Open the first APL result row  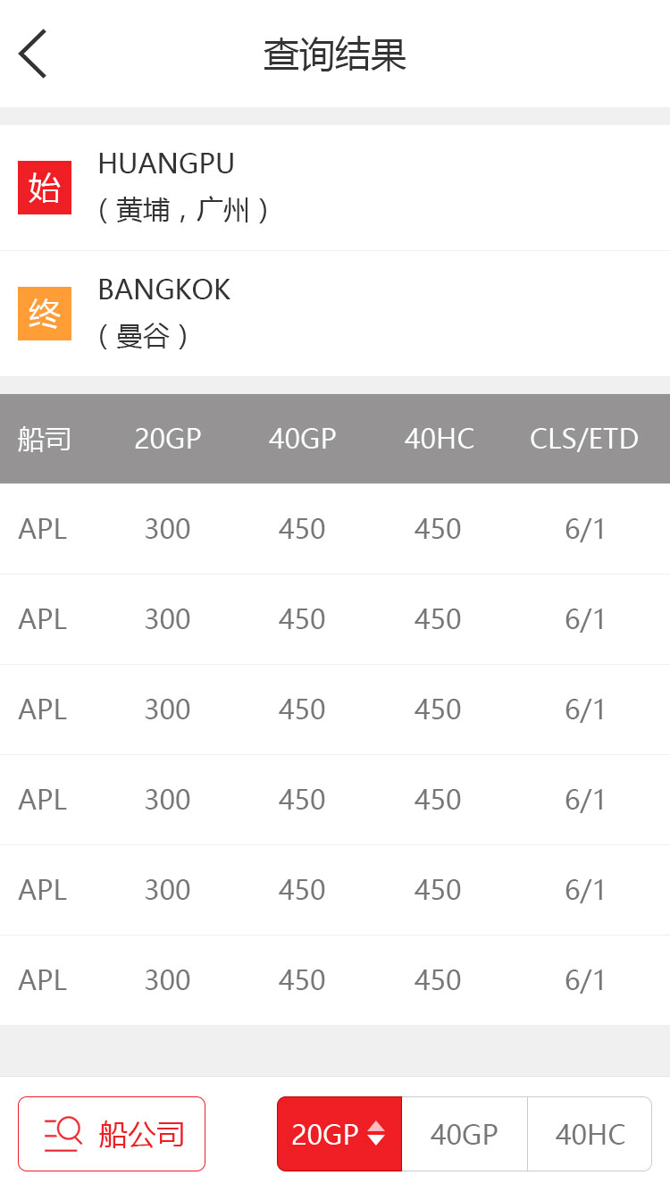pyautogui.click(x=335, y=529)
